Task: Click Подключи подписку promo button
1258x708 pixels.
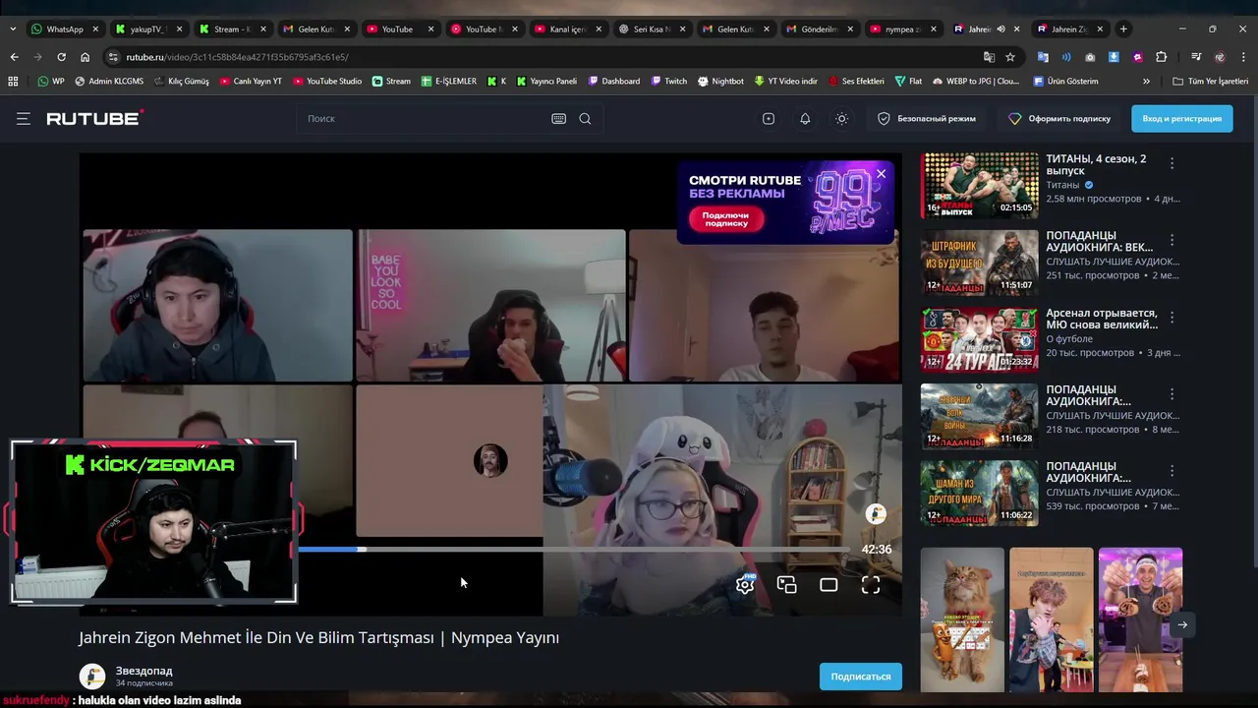Action: coord(725,219)
